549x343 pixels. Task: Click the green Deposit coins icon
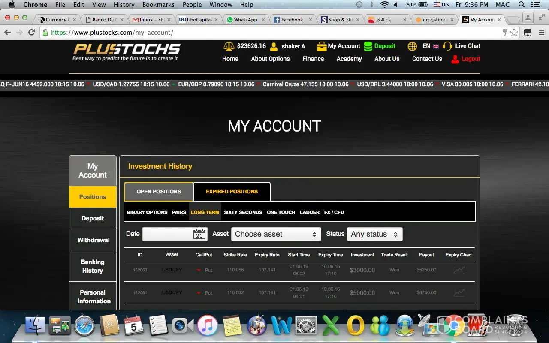click(368, 46)
